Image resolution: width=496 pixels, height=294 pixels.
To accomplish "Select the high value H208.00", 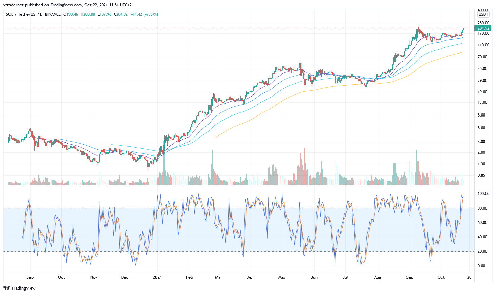I will pyautogui.click(x=87, y=14).
